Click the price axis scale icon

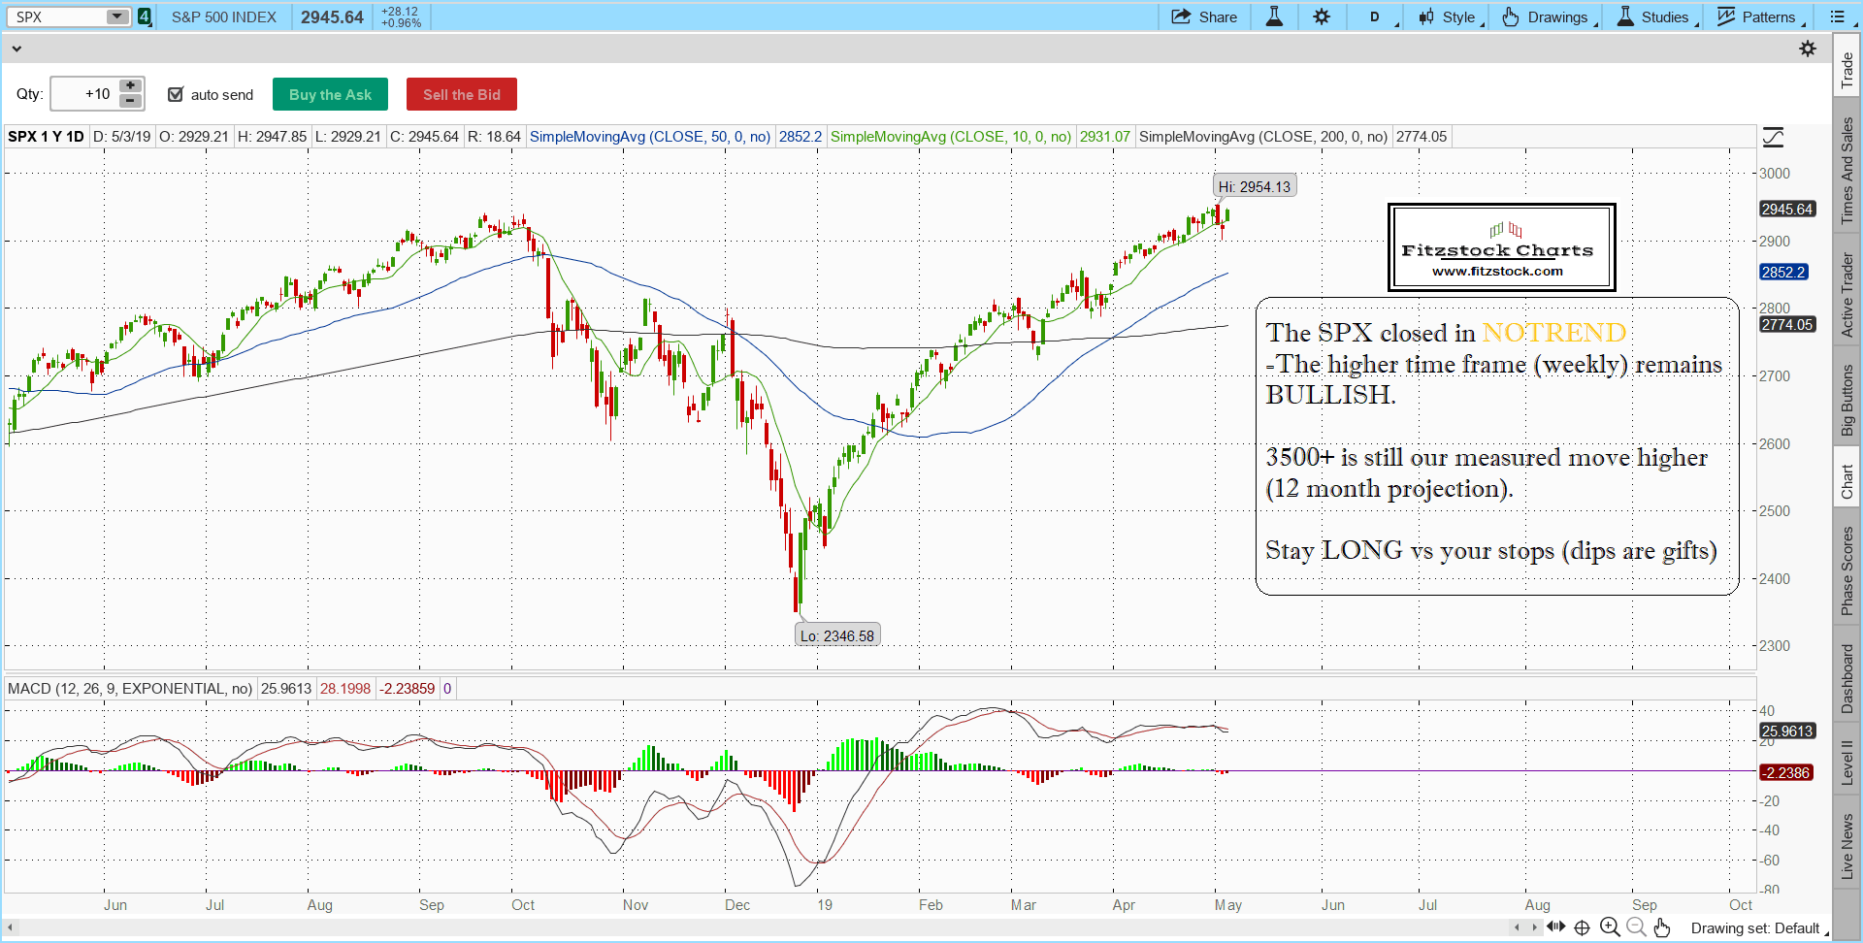[x=1773, y=138]
